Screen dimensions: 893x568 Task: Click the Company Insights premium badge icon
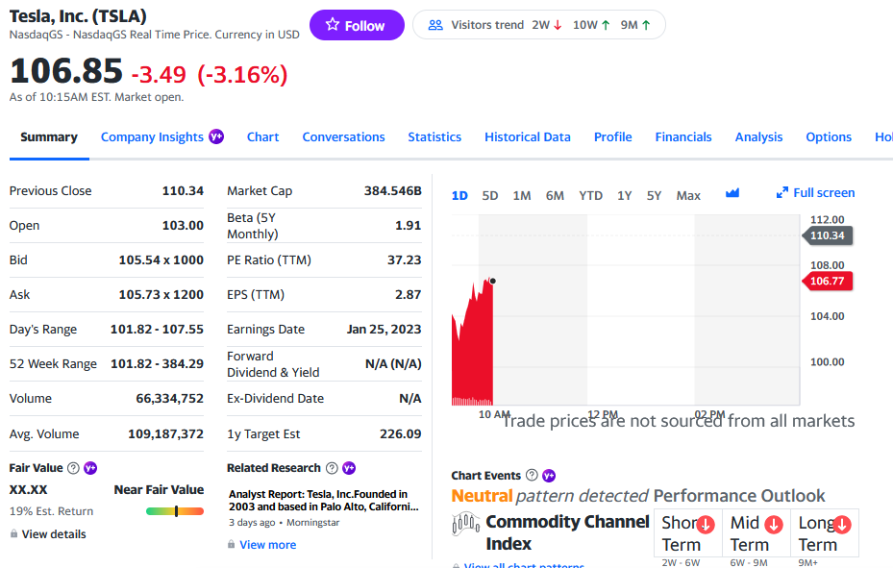216,136
